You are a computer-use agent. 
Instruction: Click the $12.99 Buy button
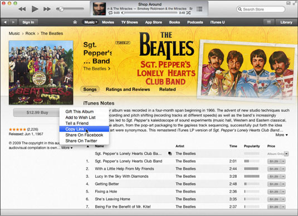[37, 112]
